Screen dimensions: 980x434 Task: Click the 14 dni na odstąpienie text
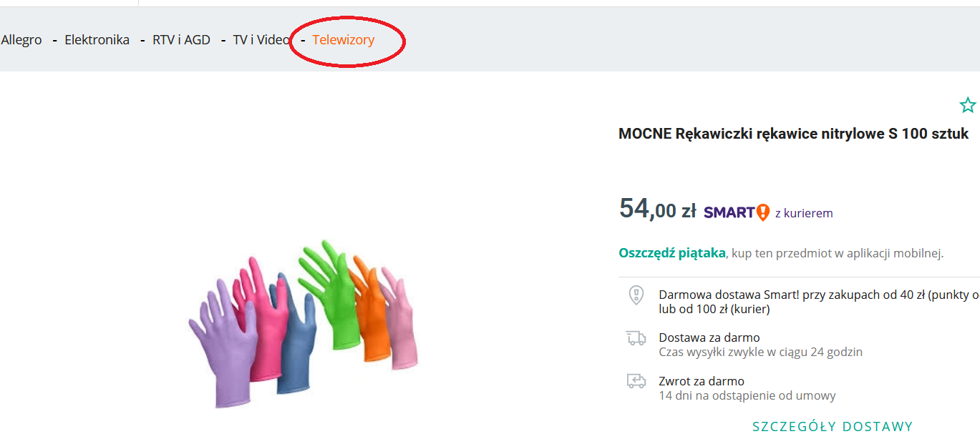[747, 395]
